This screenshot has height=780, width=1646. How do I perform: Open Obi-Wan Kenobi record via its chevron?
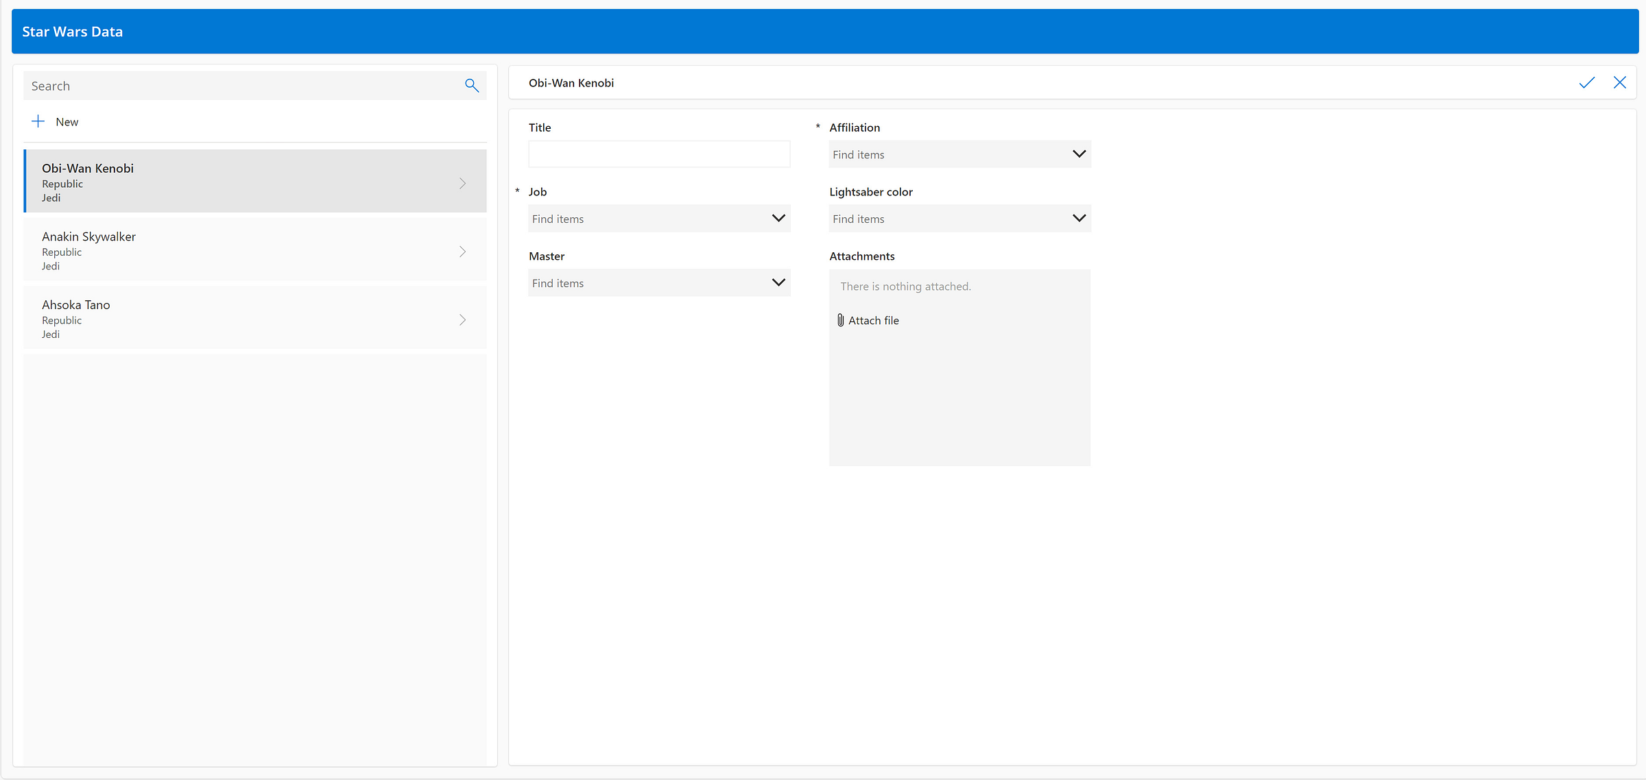463,183
